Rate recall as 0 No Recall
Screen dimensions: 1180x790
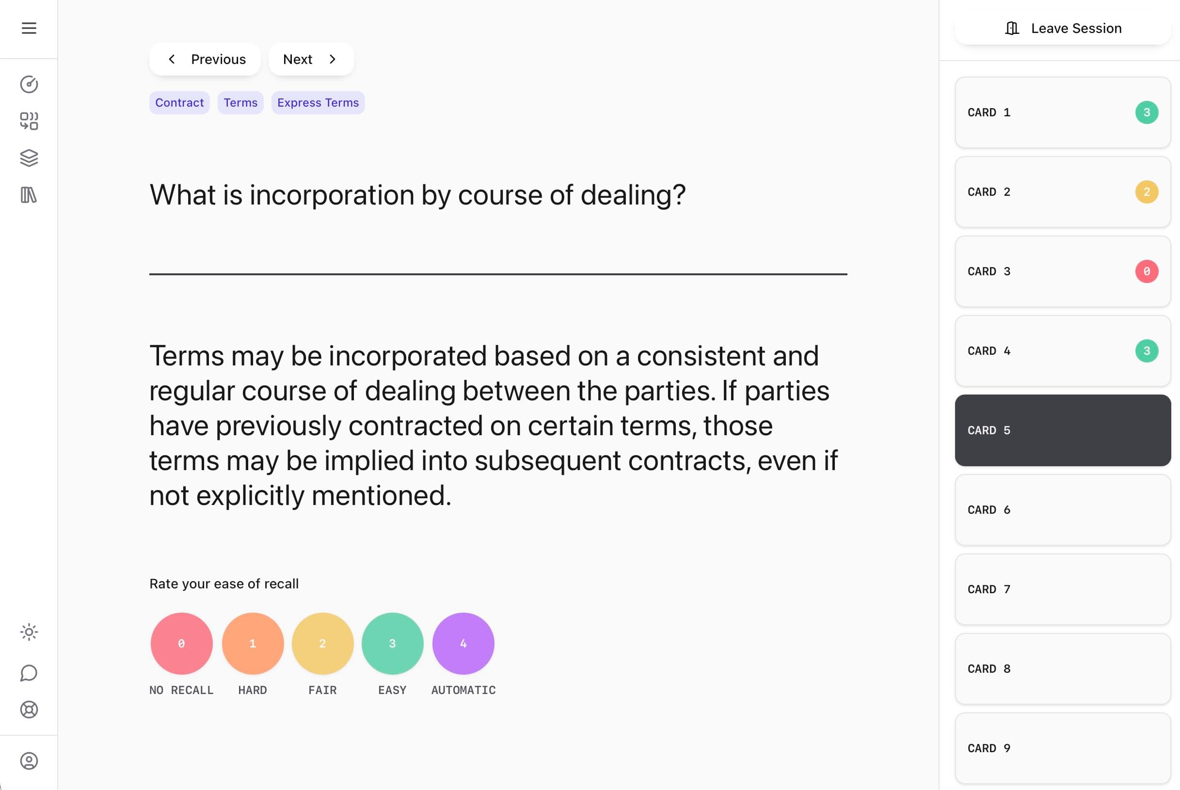(x=181, y=643)
